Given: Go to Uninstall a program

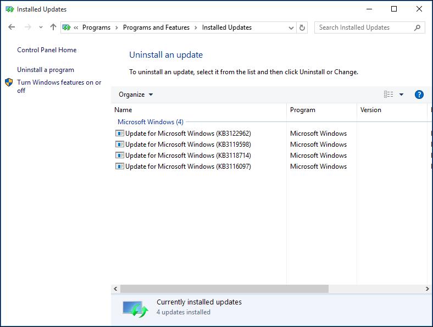Looking at the screenshot, I should 46,70.
